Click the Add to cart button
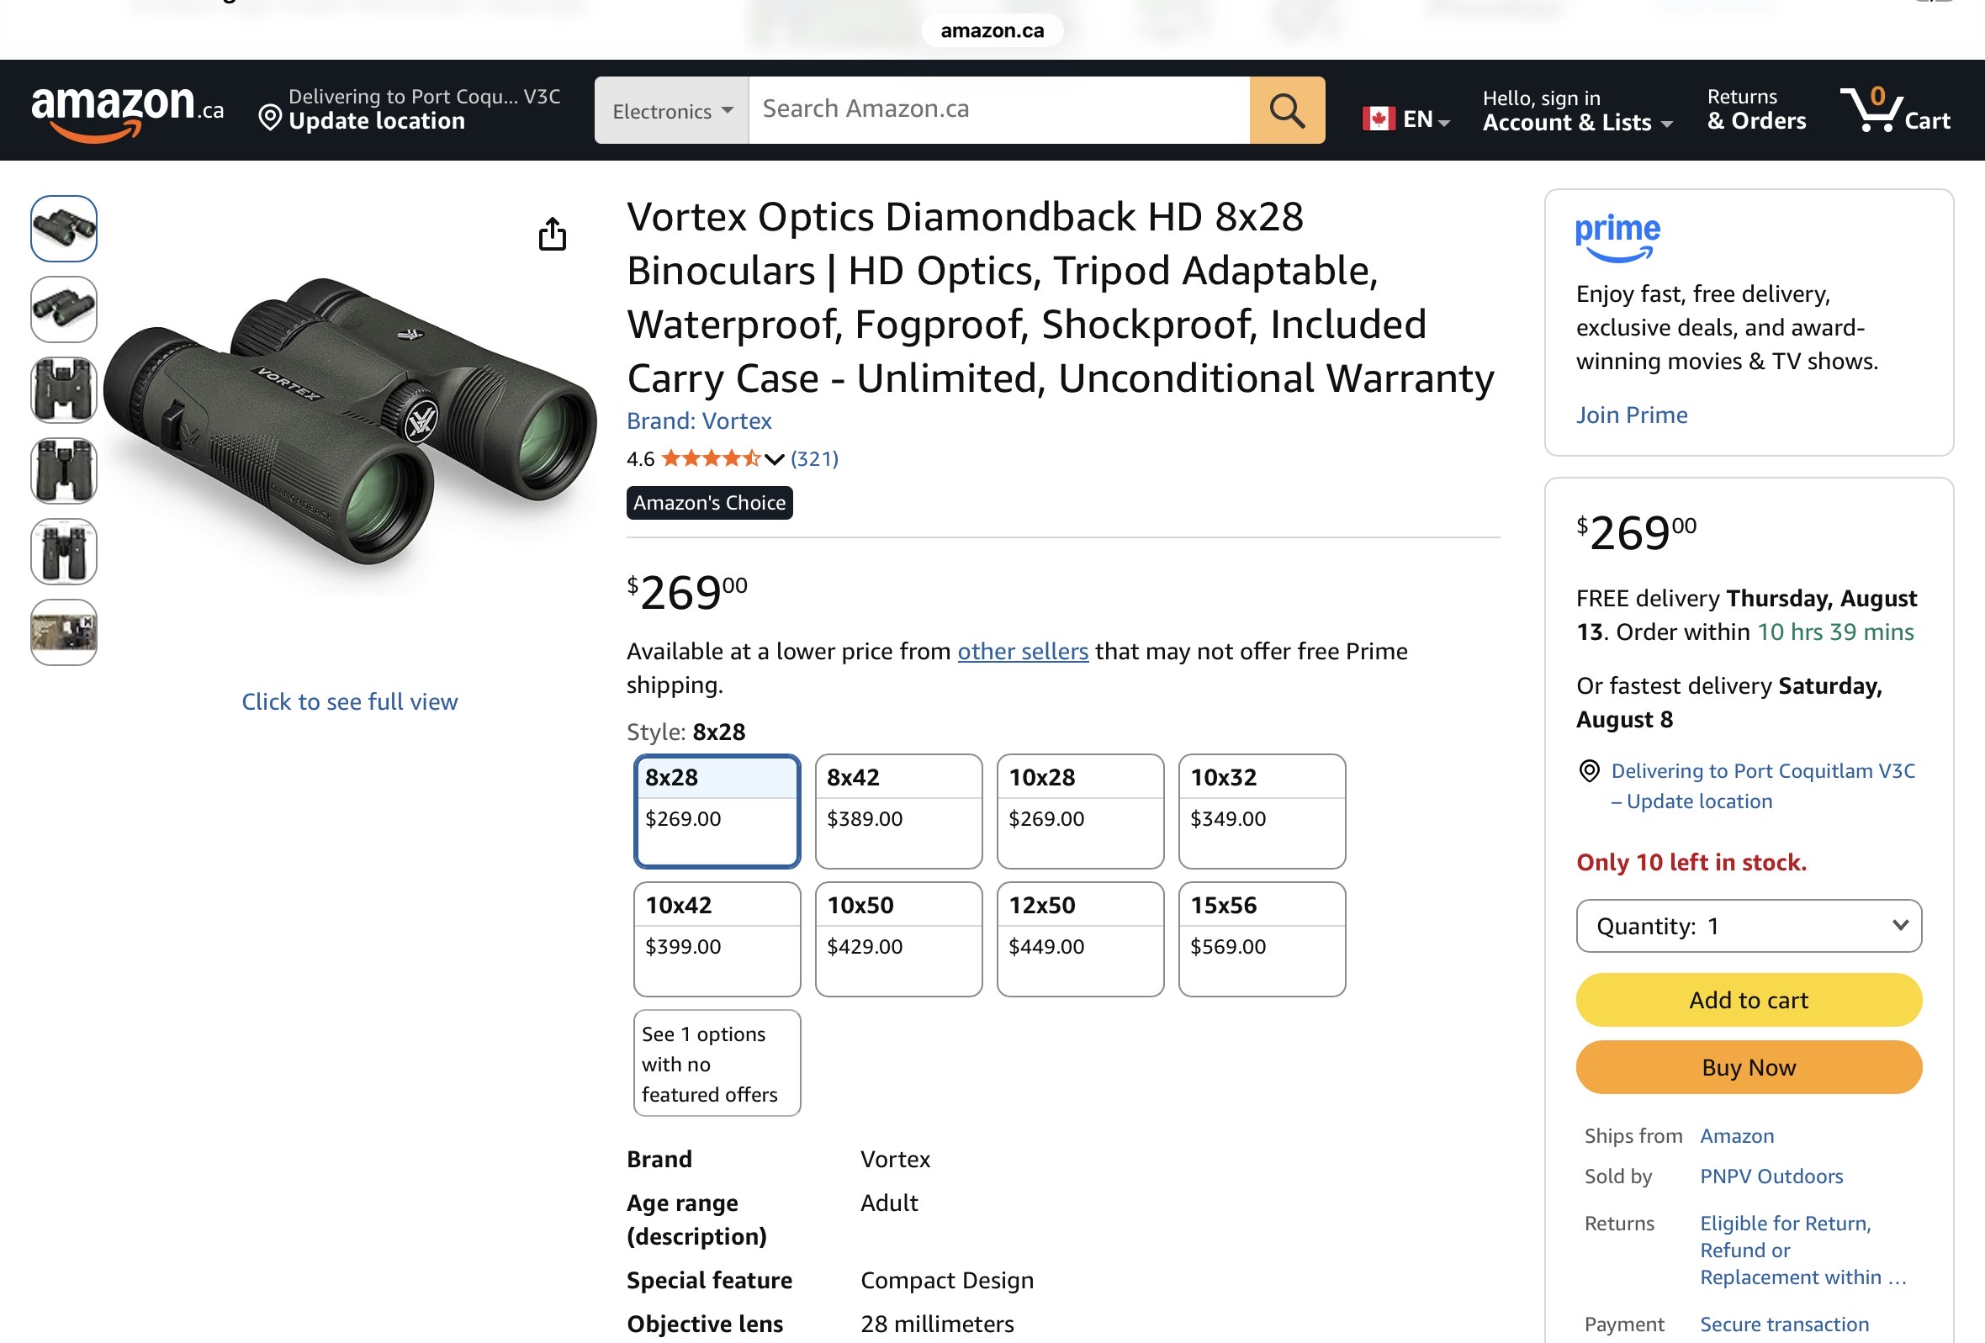Screen dimensions: 1985x1343 point(1749,1000)
